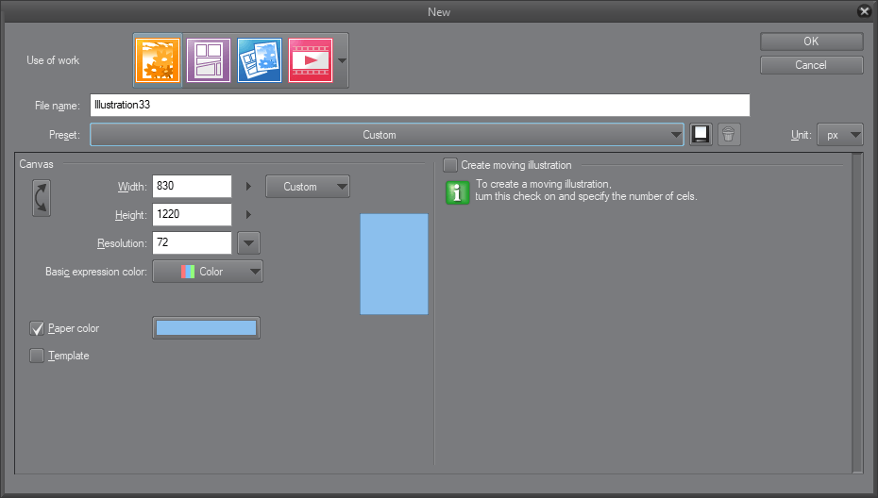Uncheck the Paper color checkbox
The width and height of the screenshot is (878, 498).
(37, 328)
